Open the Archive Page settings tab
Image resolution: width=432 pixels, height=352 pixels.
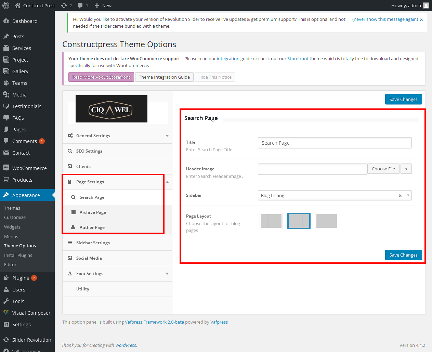pos(93,212)
